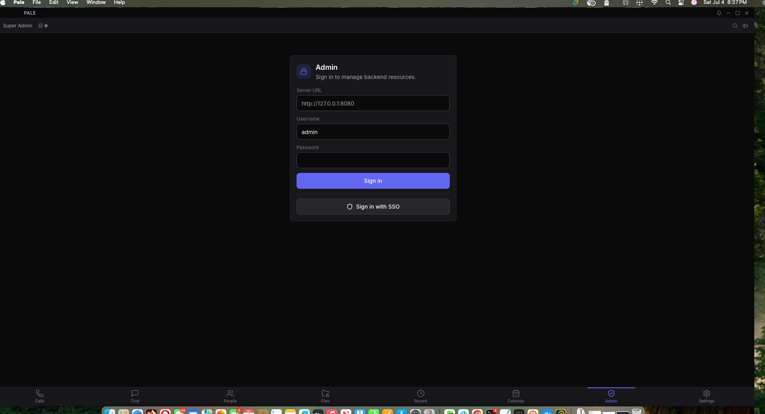The image size is (765, 414).
Task: Click the lock icon on Admin card
Action: pyautogui.click(x=304, y=71)
